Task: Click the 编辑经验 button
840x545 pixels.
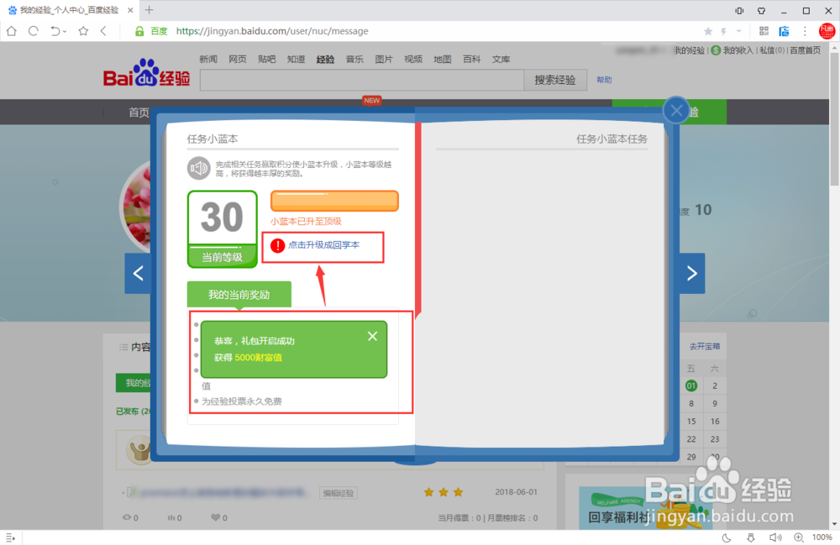Action: (x=338, y=493)
